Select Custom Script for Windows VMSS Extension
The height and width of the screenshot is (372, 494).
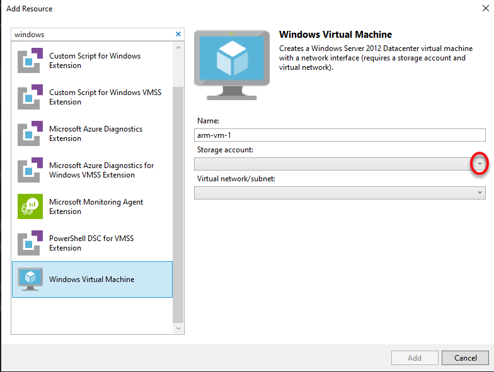point(105,97)
